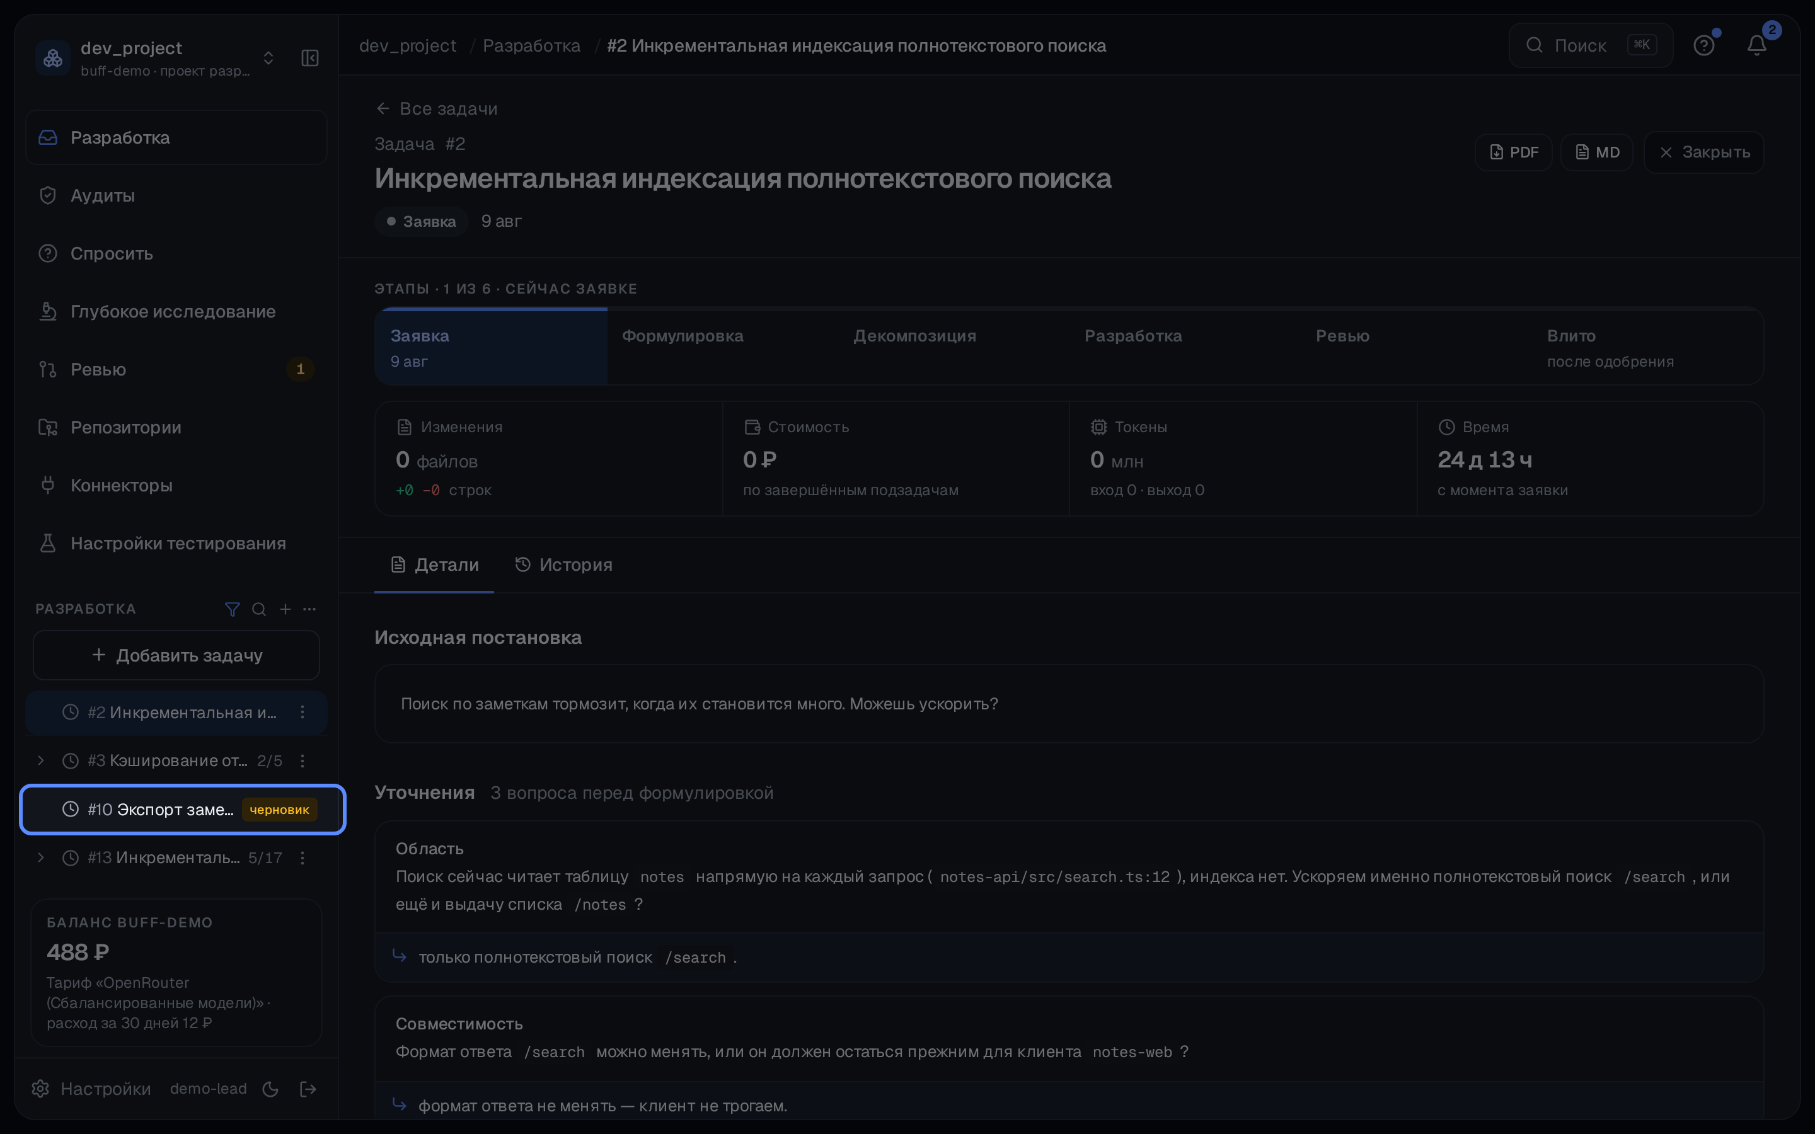Click the dev_project logo icon
Screen dimensions: 1815x1134
pyautogui.click(x=53, y=58)
